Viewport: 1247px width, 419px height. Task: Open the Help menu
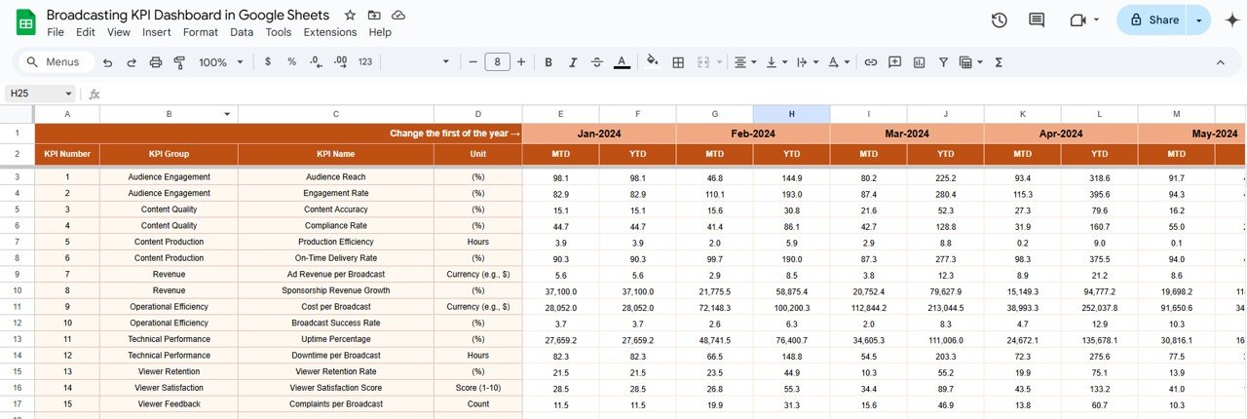point(380,32)
